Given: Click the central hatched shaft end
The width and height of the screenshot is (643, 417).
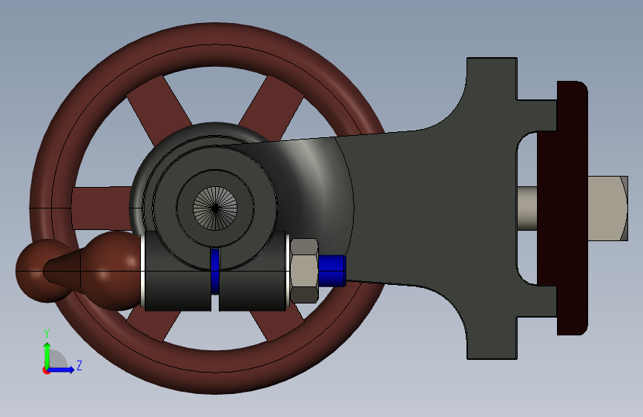Looking at the screenshot, I should 215,208.
